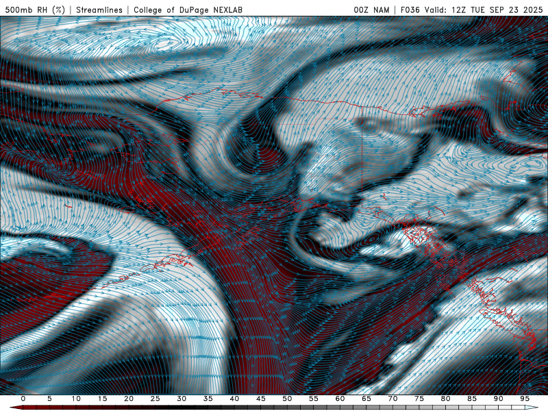Screen dimensions: 548x411
Task: Click the colorbar label '85'
Action: (x=472, y=399)
